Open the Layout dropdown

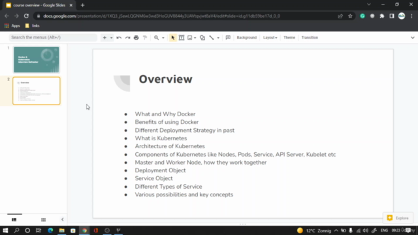point(270,38)
